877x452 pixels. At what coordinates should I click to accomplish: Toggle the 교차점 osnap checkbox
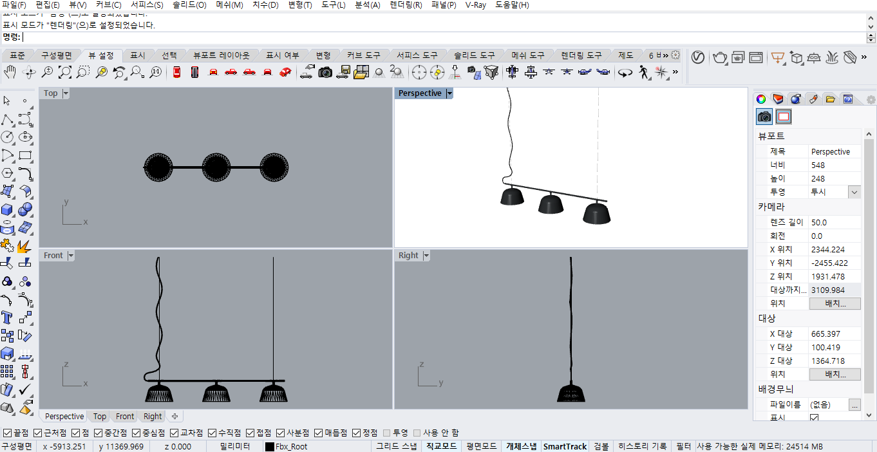pyautogui.click(x=174, y=433)
